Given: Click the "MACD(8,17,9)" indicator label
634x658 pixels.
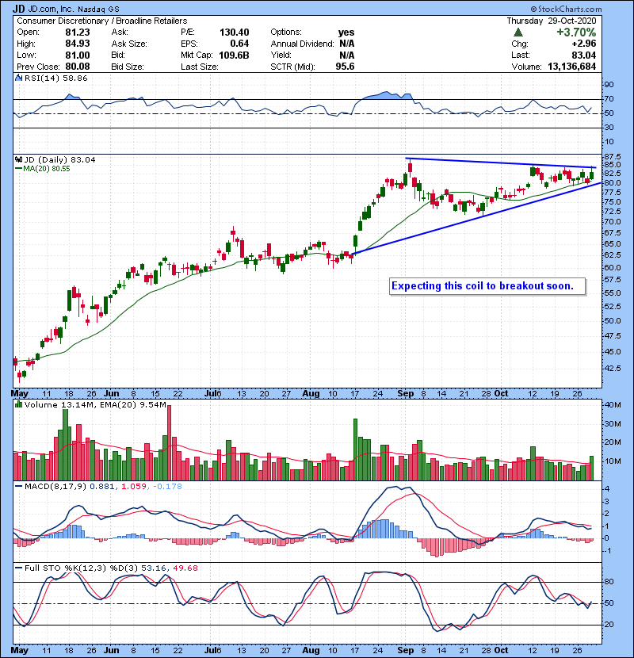Looking at the screenshot, I should click(x=55, y=487).
